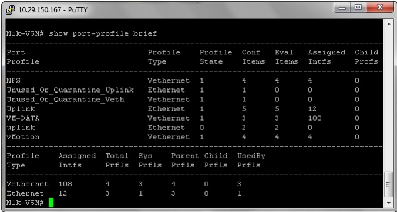397x212 pixels.
Task: Click the scrollbar down arrow
Action: (389, 203)
